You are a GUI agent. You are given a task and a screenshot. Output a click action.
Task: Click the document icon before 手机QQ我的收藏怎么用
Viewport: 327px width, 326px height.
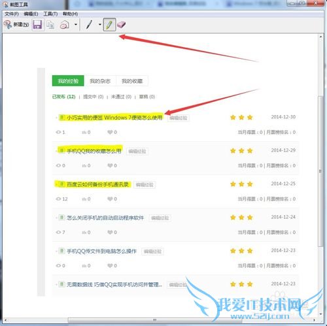point(61,151)
